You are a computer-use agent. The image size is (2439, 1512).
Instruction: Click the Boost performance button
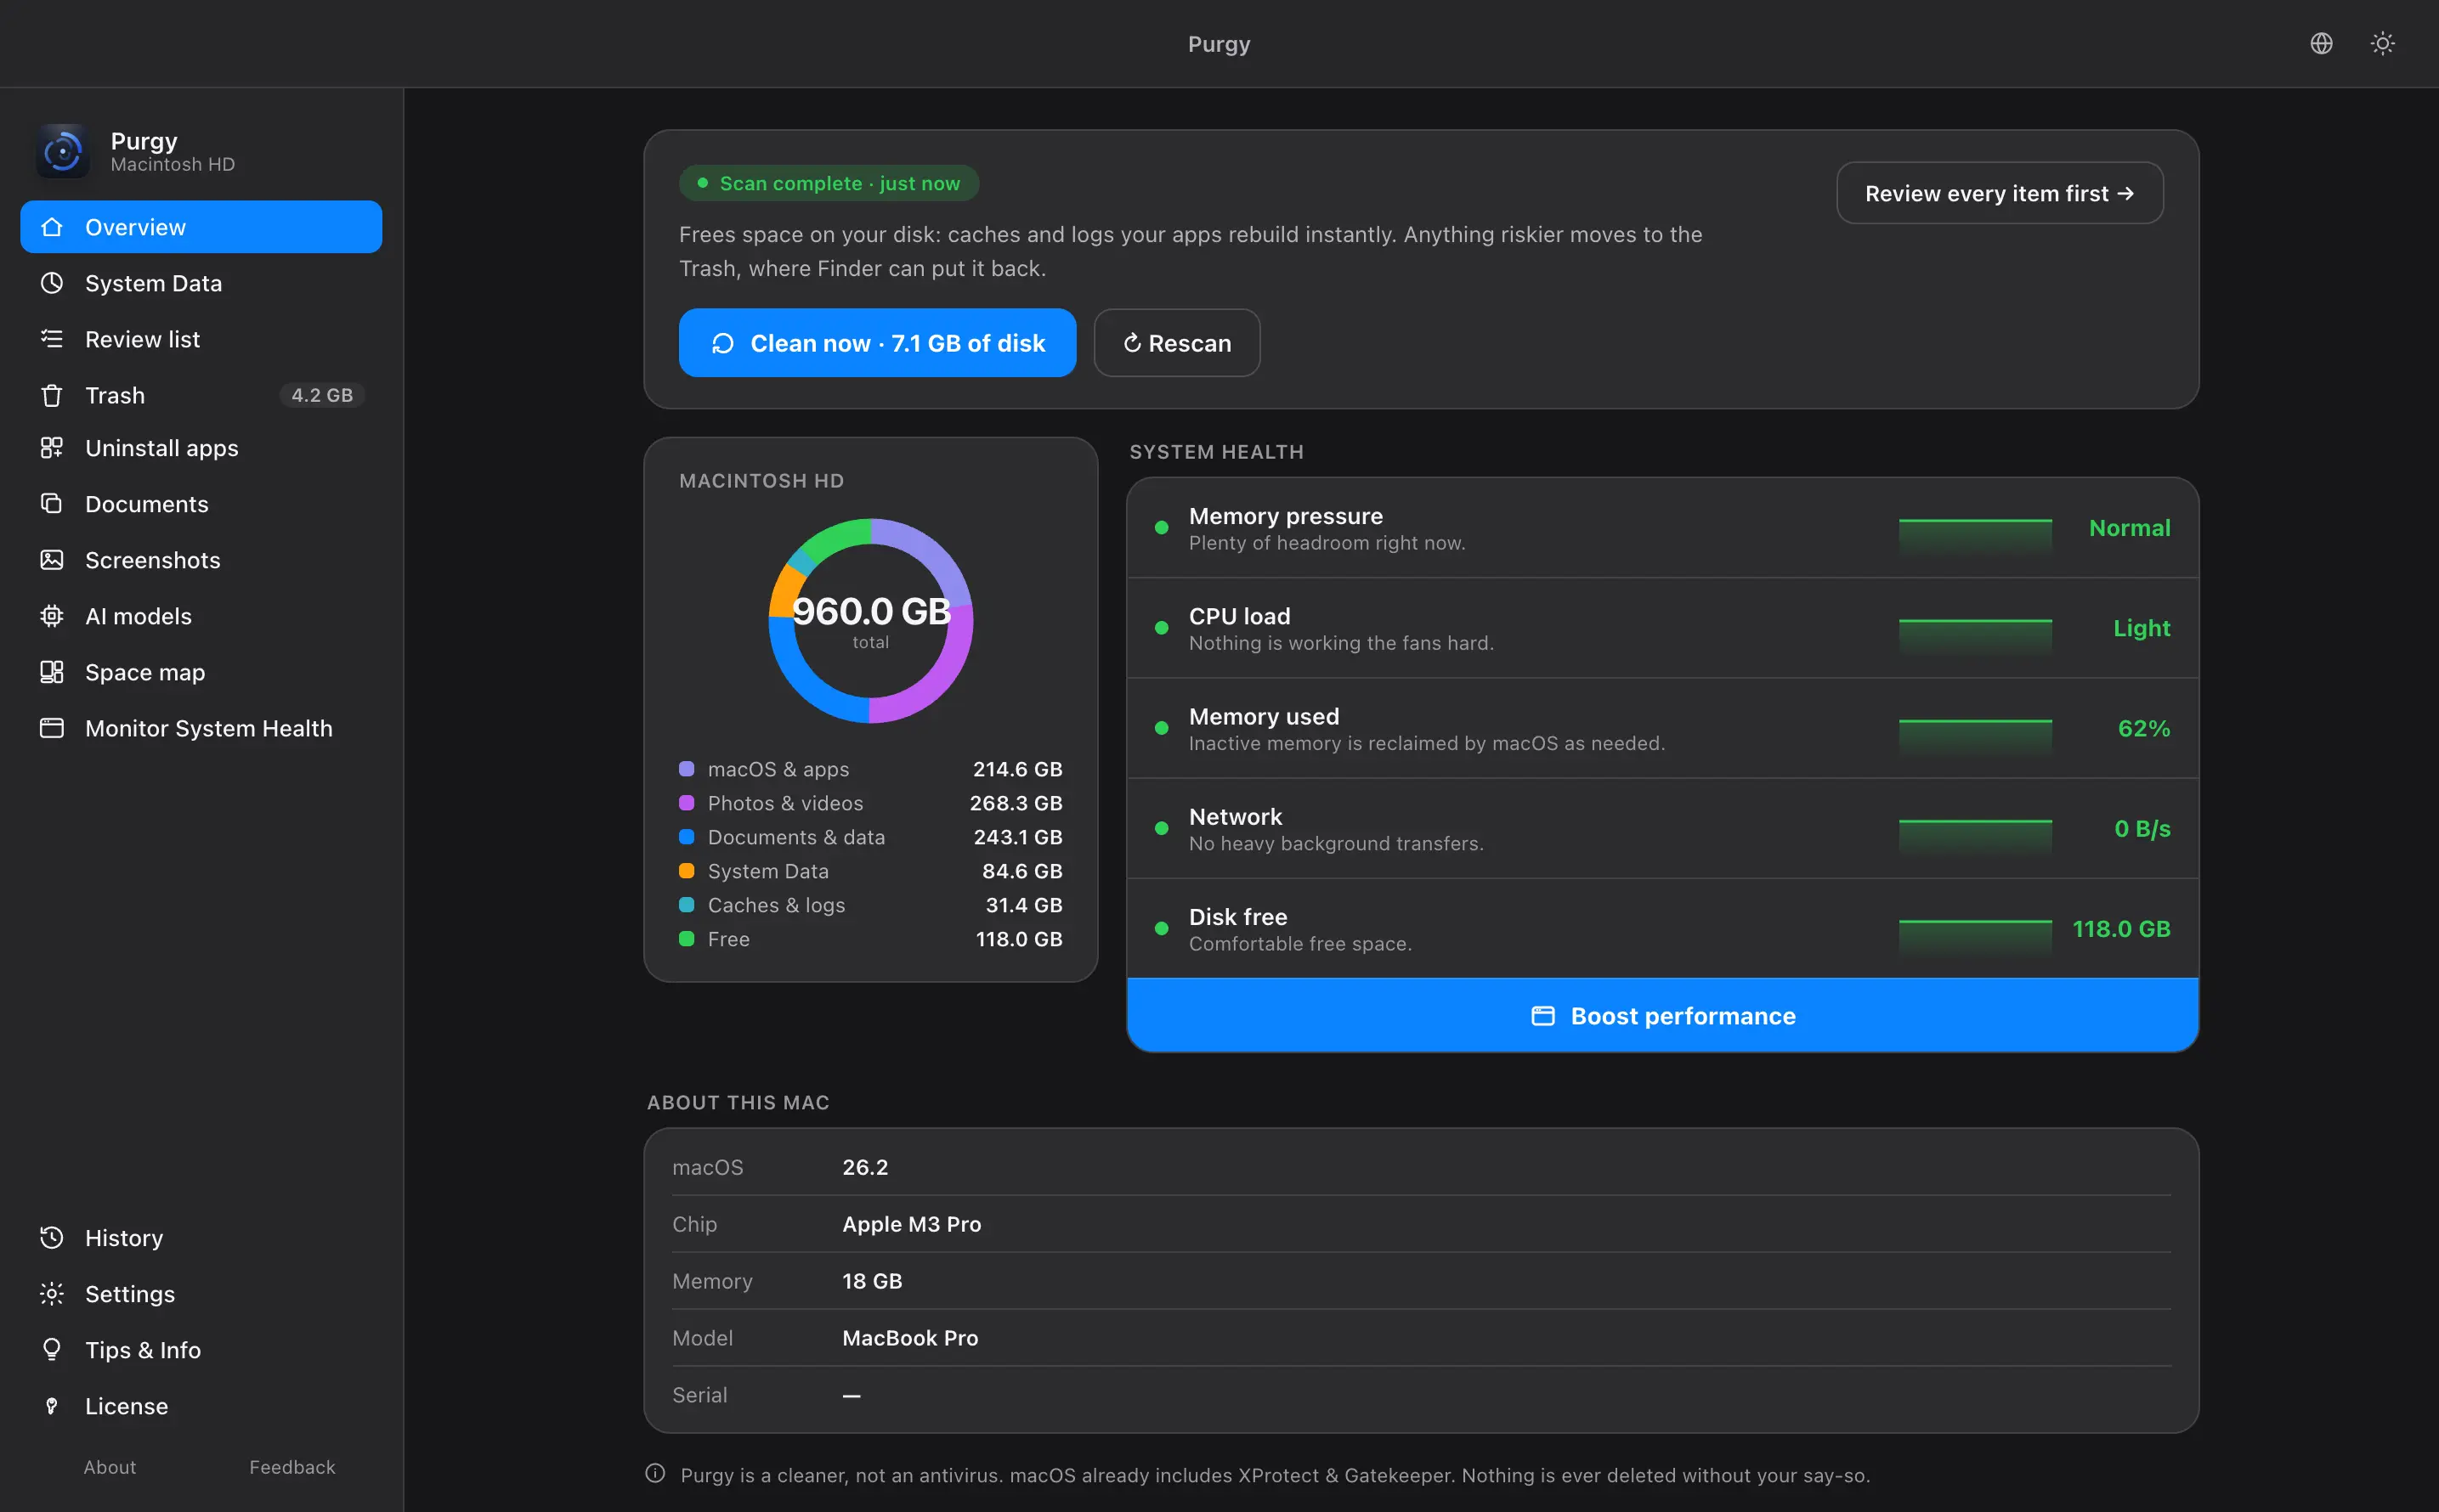(x=1661, y=1016)
